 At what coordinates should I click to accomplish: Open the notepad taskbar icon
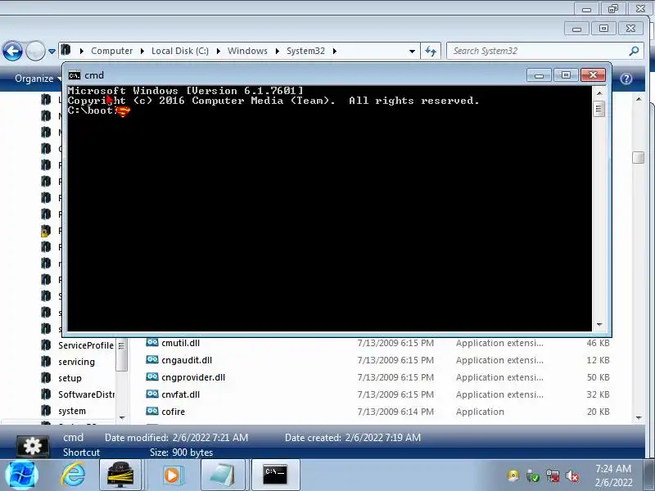coord(223,475)
